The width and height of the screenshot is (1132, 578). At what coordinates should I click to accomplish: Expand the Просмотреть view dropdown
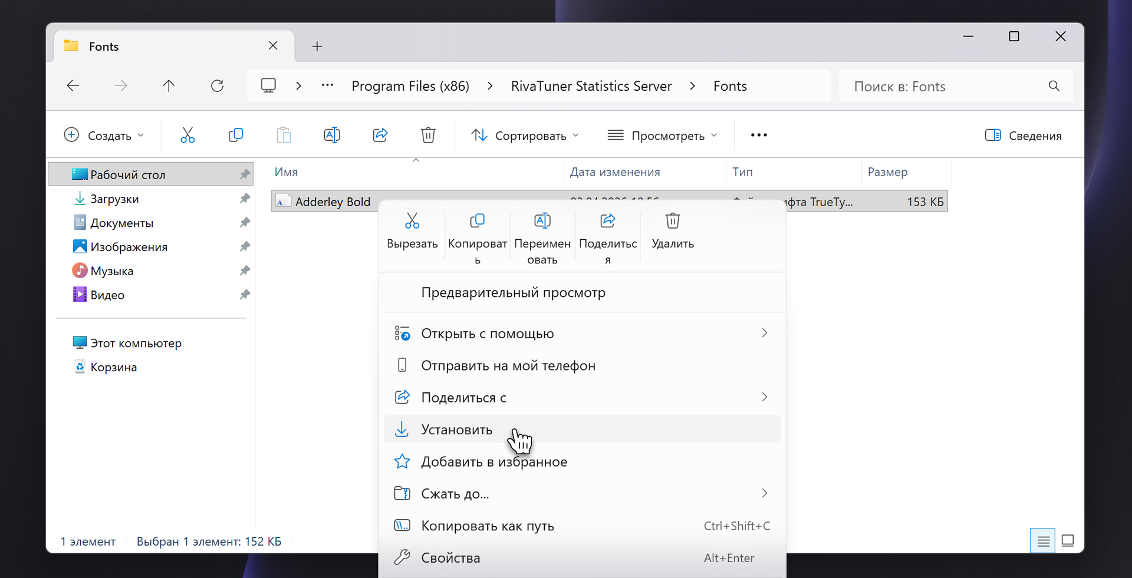tap(663, 136)
